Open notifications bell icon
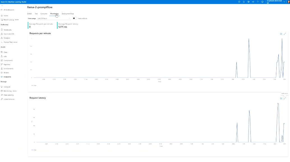 coord(244,2)
